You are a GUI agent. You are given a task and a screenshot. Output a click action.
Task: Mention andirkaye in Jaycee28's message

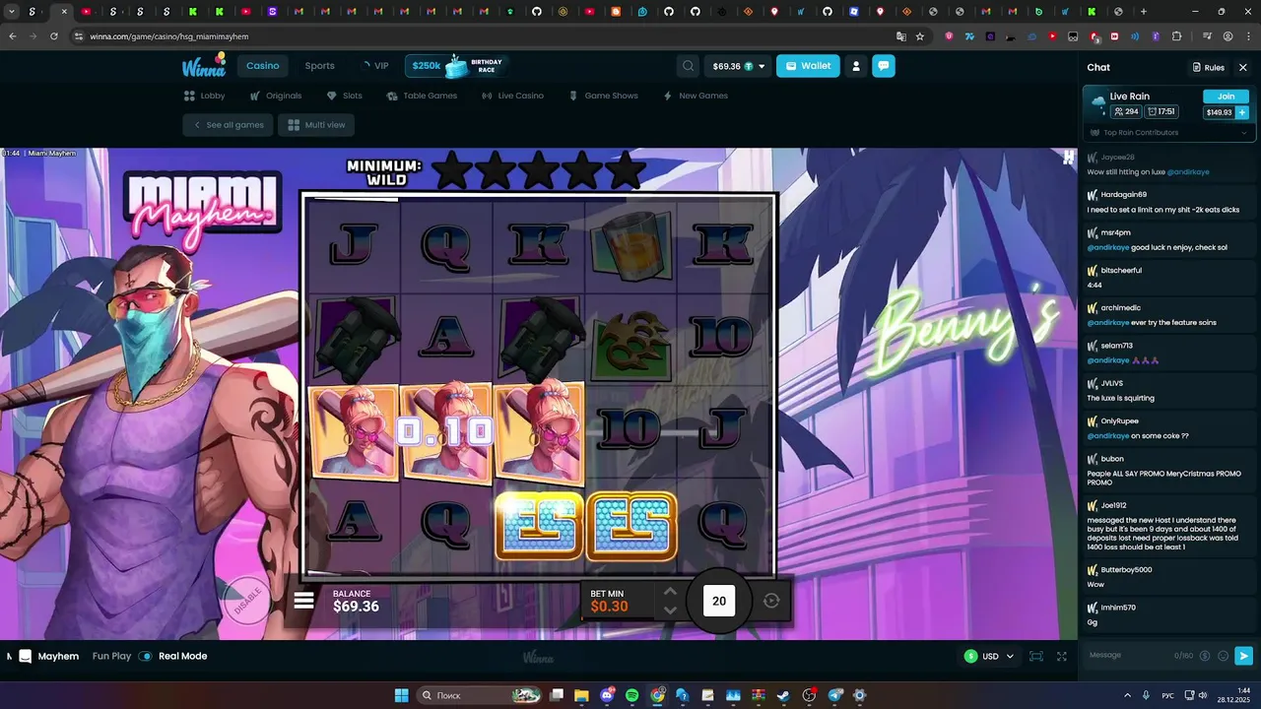coord(1188,171)
